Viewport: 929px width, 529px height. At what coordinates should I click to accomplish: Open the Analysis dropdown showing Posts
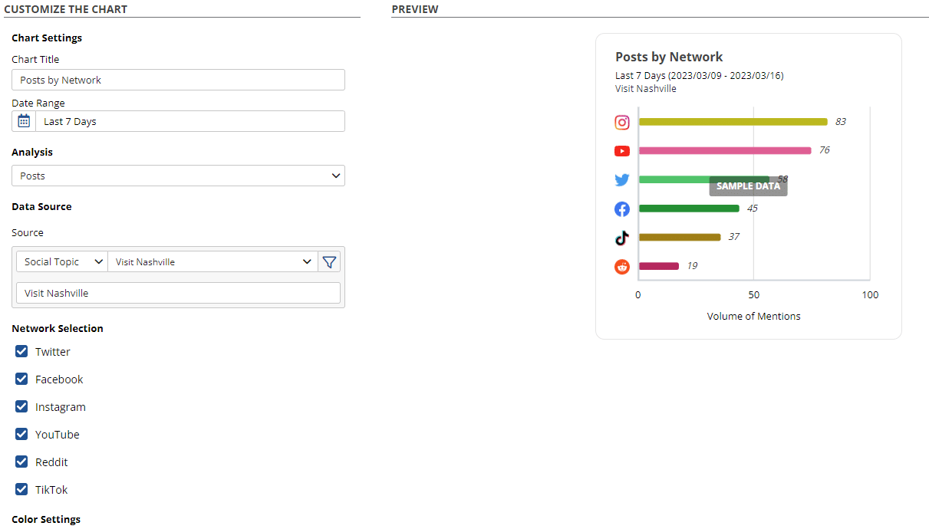click(178, 176)
